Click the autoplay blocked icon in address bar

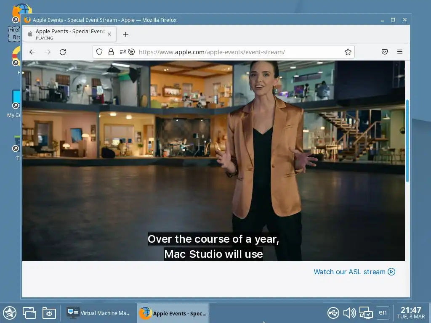[131, 52]
